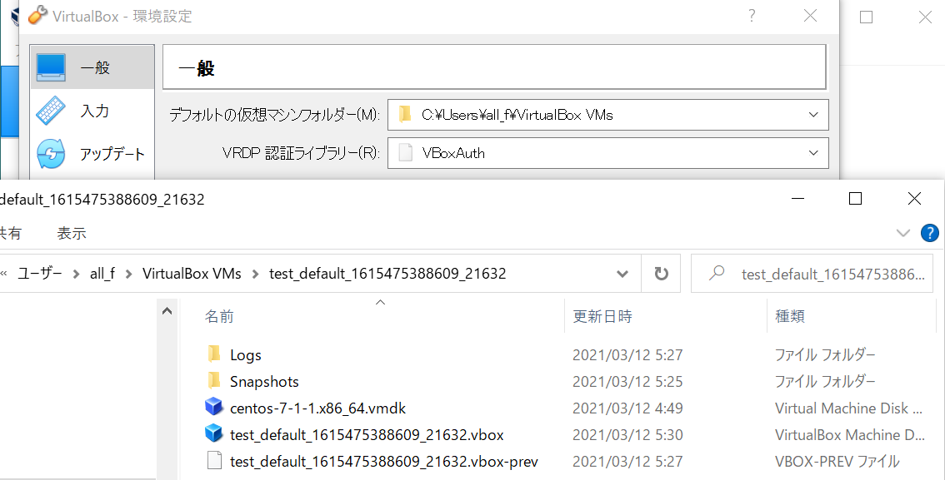
Task: Click the date 2021/03/12 5:30
Action: pyautogui.click(x=627, y=434)
